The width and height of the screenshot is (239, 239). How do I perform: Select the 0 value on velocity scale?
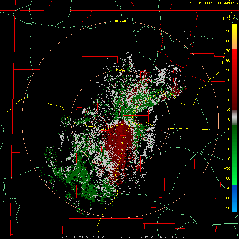(229, 119)
